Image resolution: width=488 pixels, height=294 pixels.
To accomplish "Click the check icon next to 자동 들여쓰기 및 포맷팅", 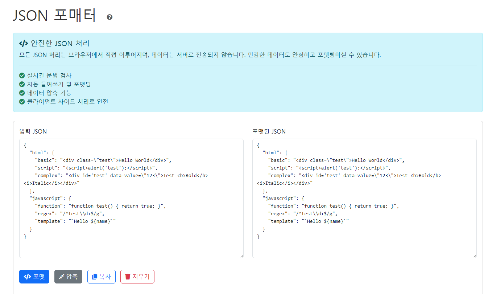I will (22, 84).
